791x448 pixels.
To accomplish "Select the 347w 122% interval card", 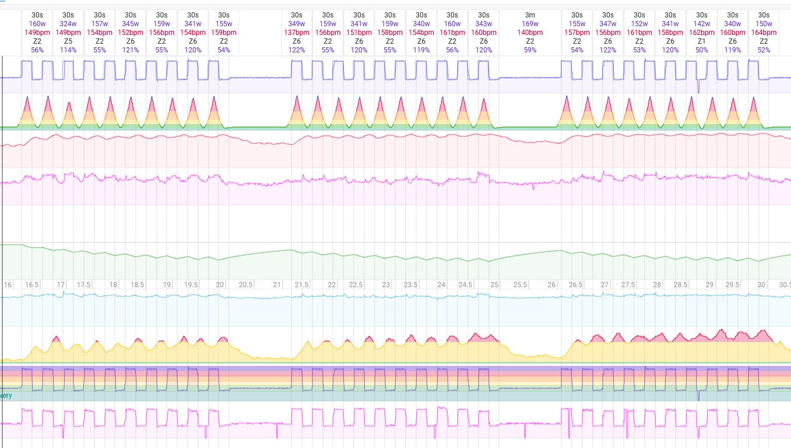I will coord(608,32).
